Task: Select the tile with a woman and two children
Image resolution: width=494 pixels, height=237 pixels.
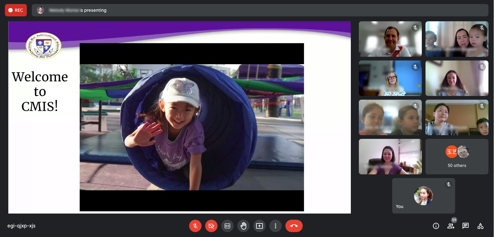Action: coord(457,39)
